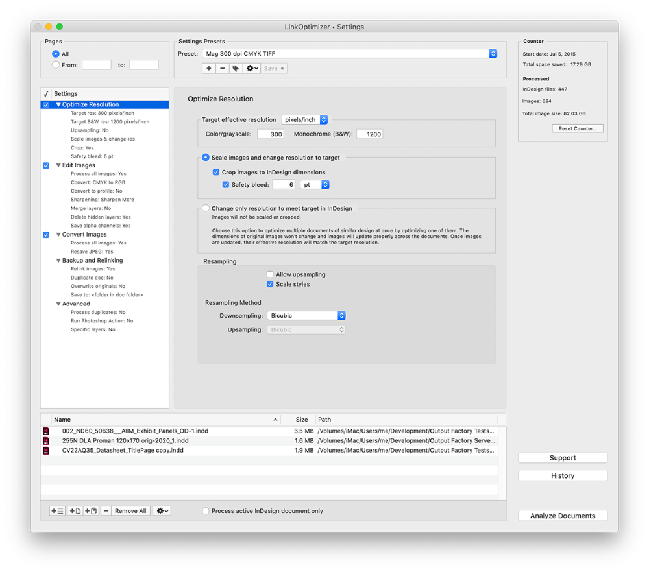This screenshot has width=649, height=572.
Task: Select Change only resolution to meet target
Action: (205, 208)
